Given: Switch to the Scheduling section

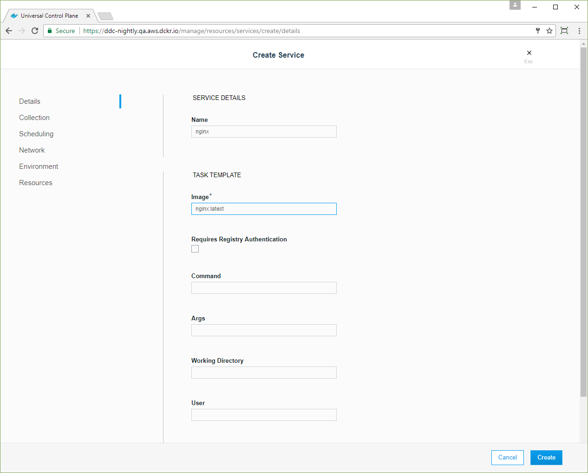Looking at the screenshot, I should click(x=36, y=134).
